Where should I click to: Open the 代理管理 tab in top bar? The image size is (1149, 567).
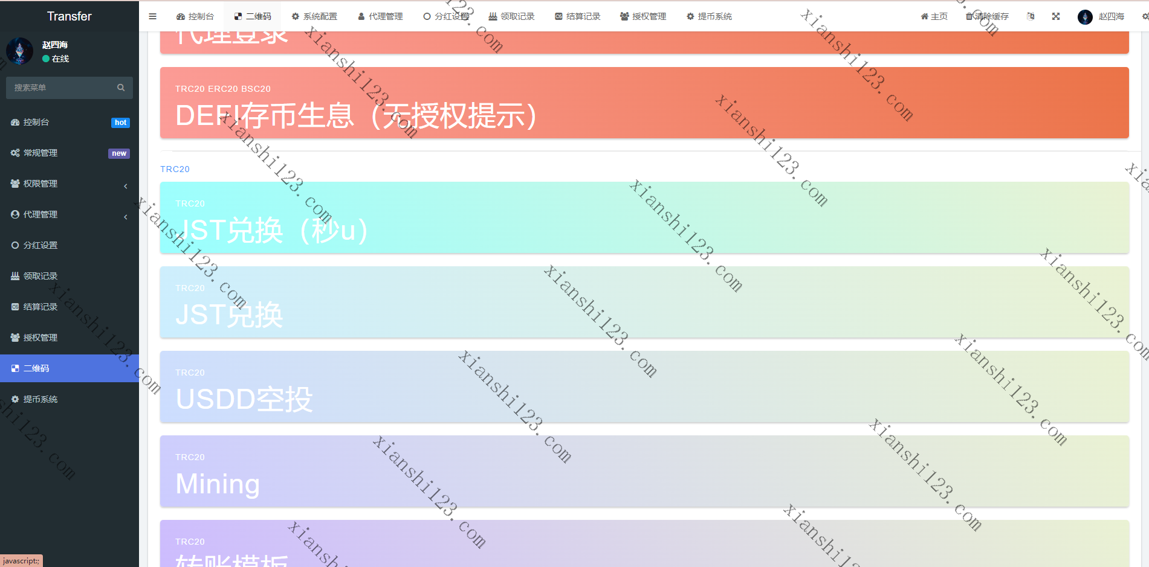[380, 16]
